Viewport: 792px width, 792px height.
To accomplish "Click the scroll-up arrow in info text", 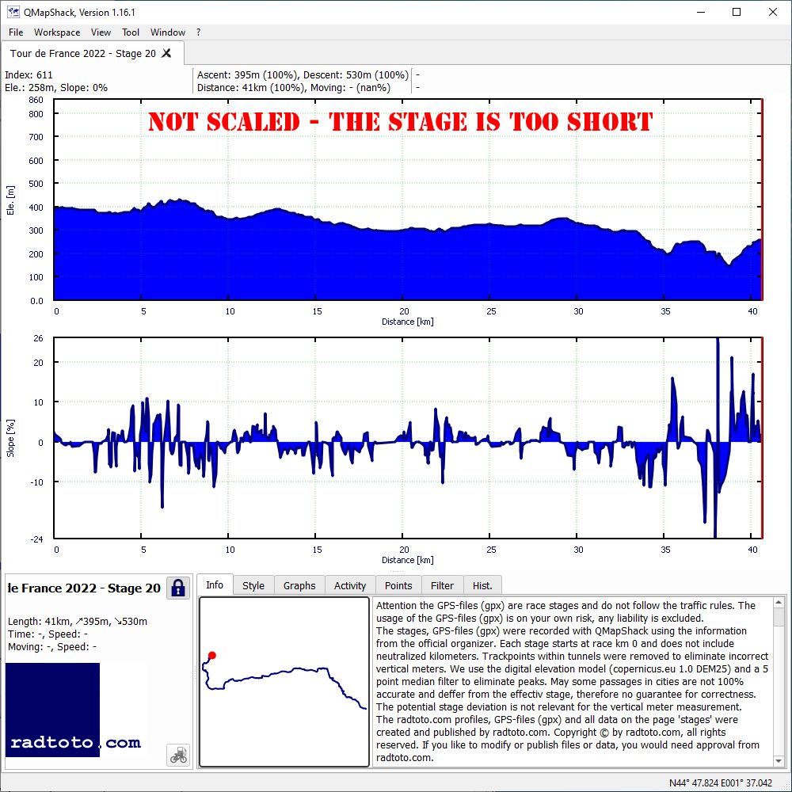I will [x=779, y=603].
